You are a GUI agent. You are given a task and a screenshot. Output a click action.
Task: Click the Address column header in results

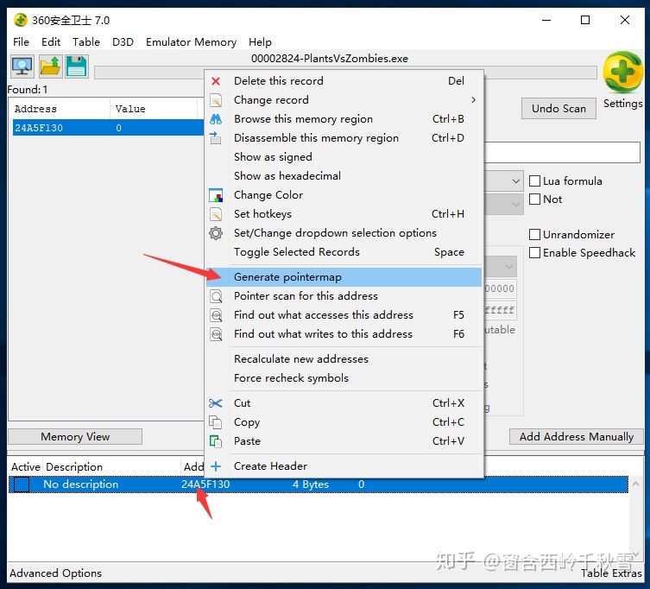[61, 109]
